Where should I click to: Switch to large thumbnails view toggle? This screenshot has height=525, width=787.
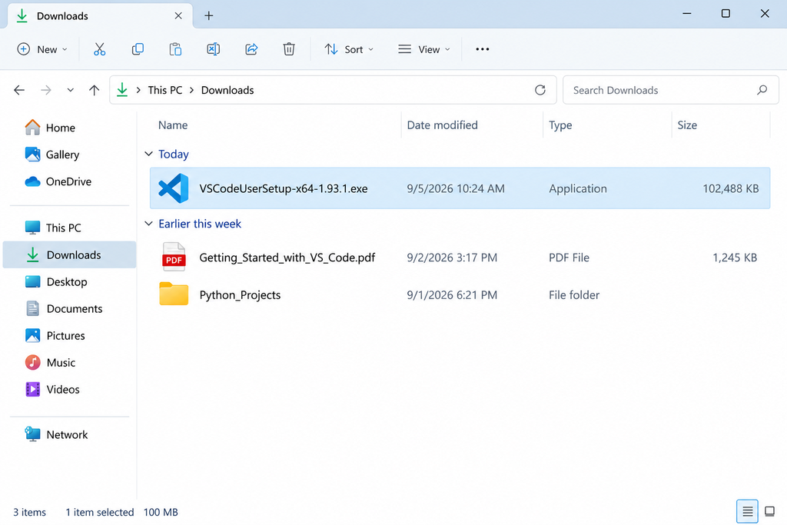769,511
